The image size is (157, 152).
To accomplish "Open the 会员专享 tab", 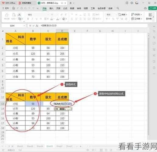I will pyautogui.click(x=102, y=8).
